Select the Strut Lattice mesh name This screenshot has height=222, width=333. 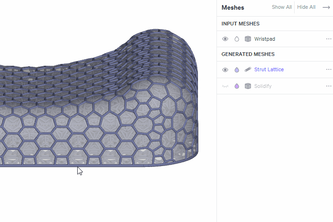269,69
